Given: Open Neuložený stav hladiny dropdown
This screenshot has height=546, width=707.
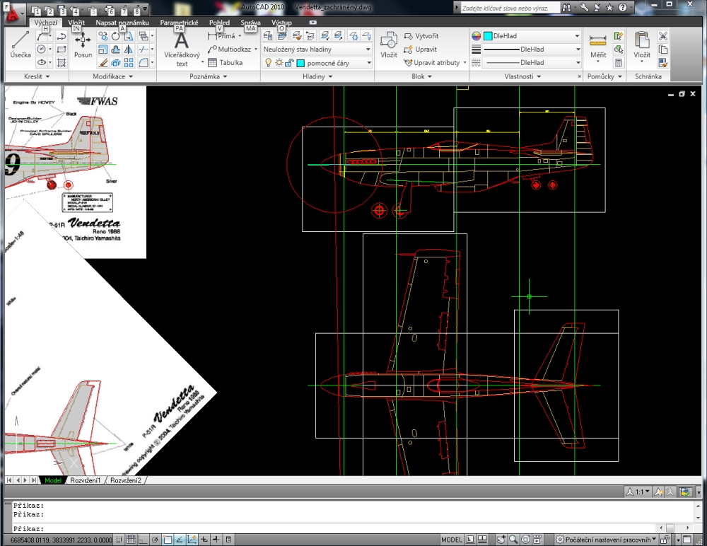Looking at the screenshot, I should point(317,50).
